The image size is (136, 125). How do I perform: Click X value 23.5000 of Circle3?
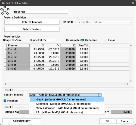click(x=37, y=53)
